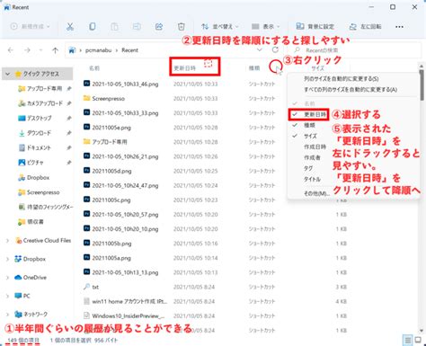Sort by 更新日時 column header
The height and width of the screenshot is (346, 426).
coord(184,68)
